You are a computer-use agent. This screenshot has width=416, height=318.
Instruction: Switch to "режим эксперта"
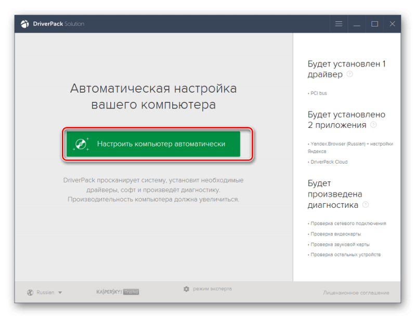[x=212, y=289]
